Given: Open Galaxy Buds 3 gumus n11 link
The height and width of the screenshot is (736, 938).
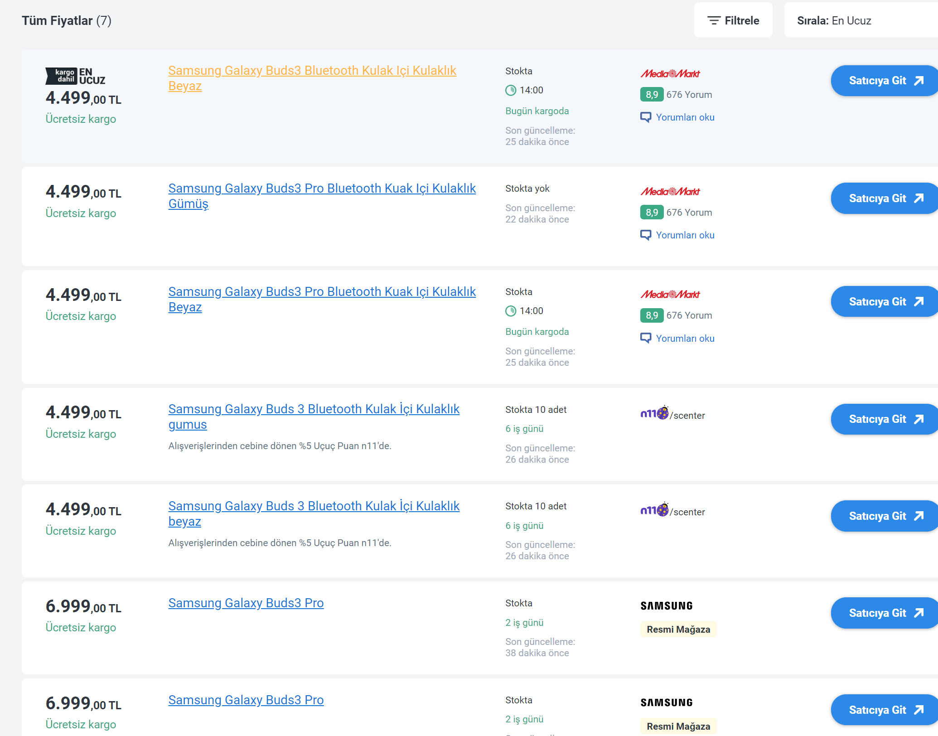Looking at the screenshot, I should [314, 410].
